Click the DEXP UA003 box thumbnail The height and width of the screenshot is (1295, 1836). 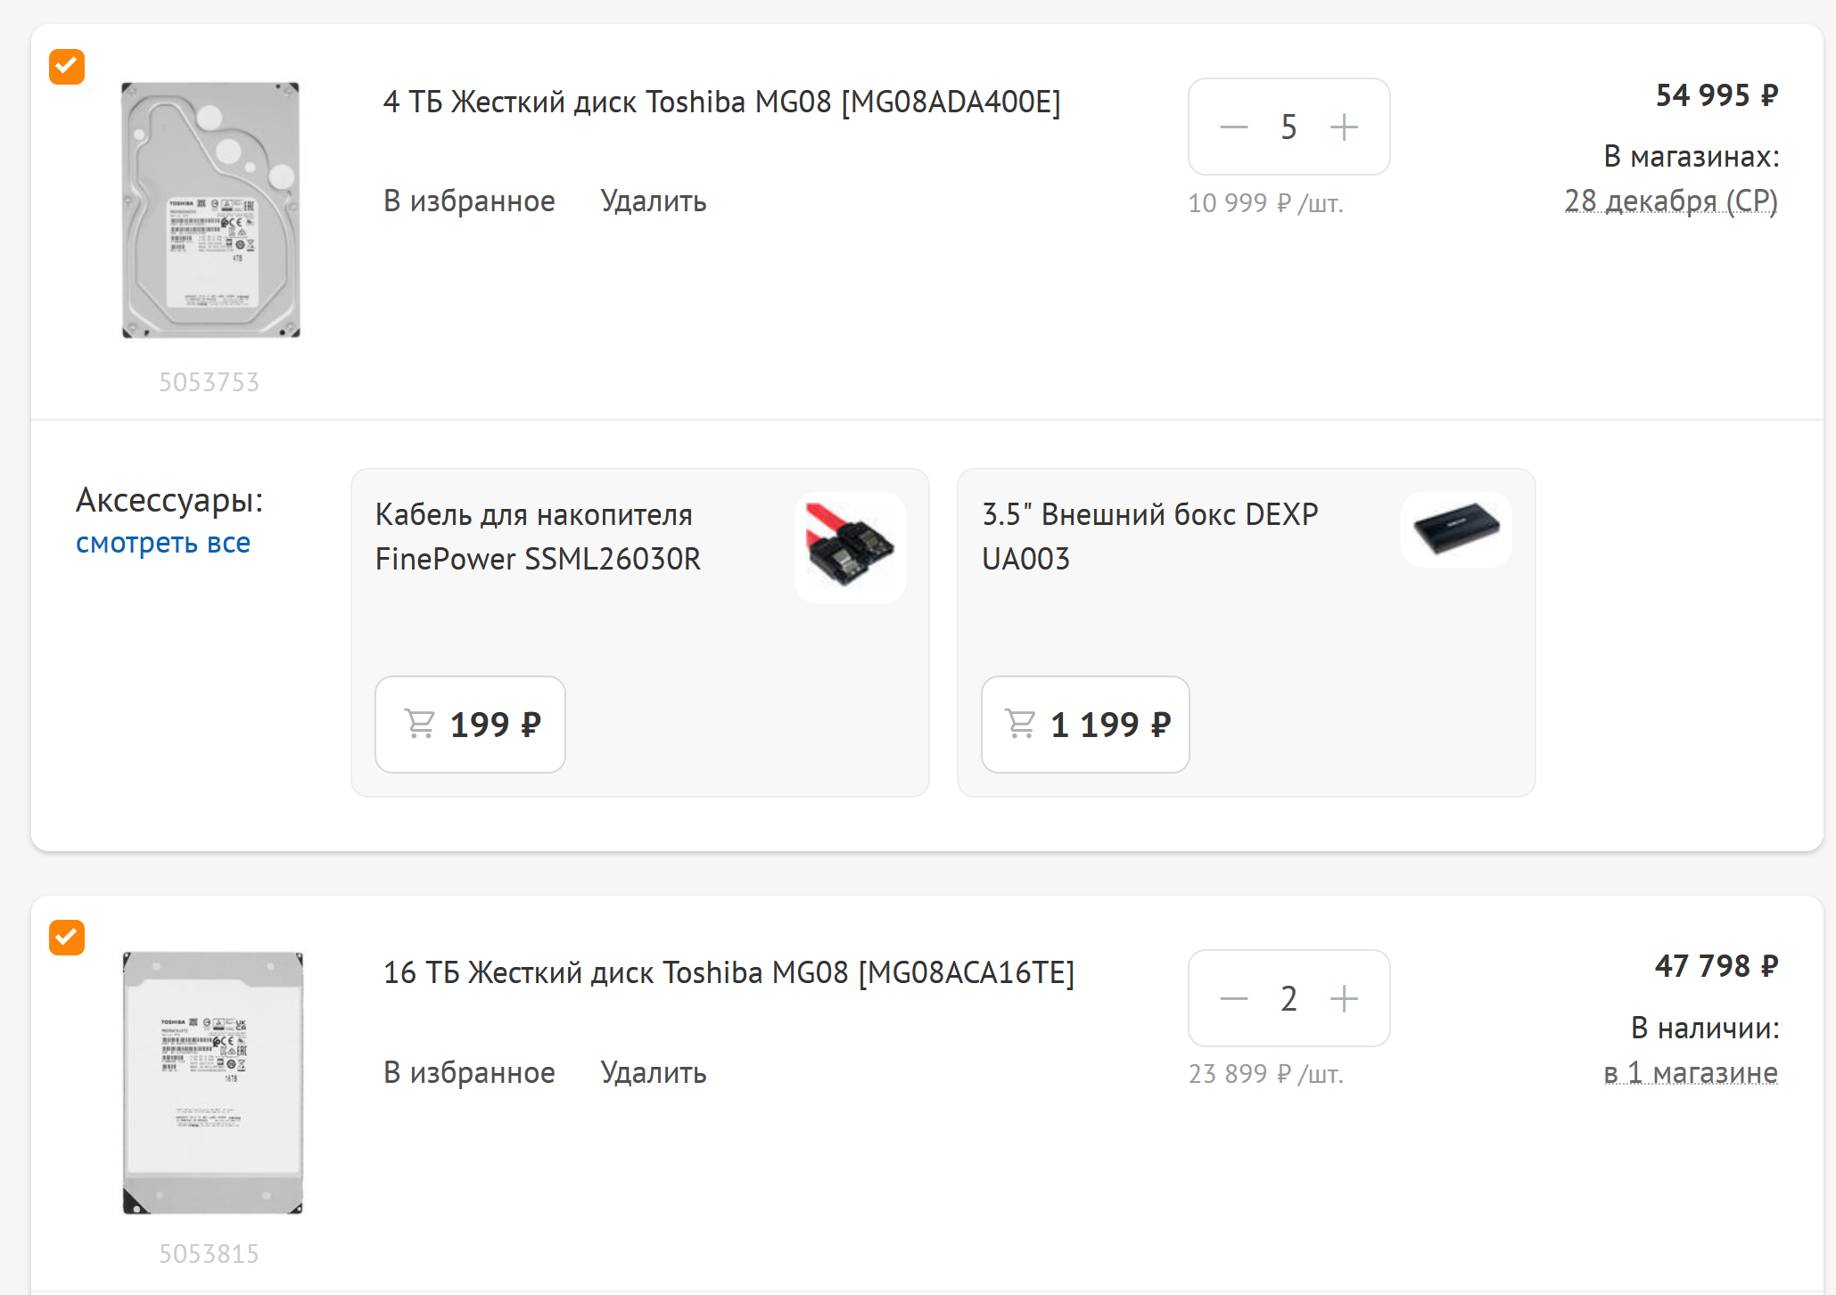1456,530
